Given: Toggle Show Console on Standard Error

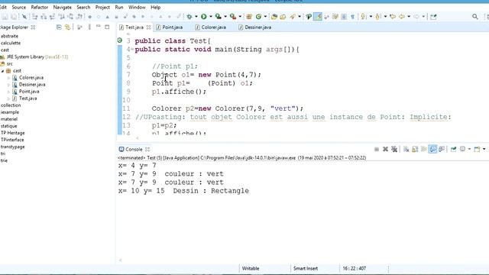Looking at the screenshot, I should [442, 150].
